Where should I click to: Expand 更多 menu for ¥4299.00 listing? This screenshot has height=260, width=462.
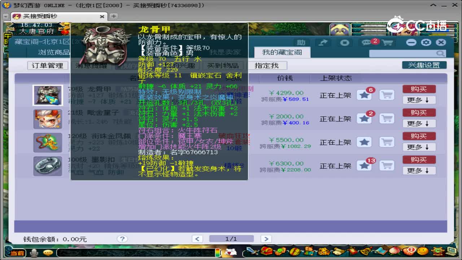[x=419, y=100]
